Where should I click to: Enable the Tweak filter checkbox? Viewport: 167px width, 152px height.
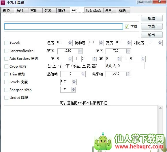pyautogui.click(x=6, y=43)
